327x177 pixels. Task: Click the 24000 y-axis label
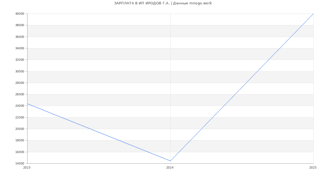(20, 106)
